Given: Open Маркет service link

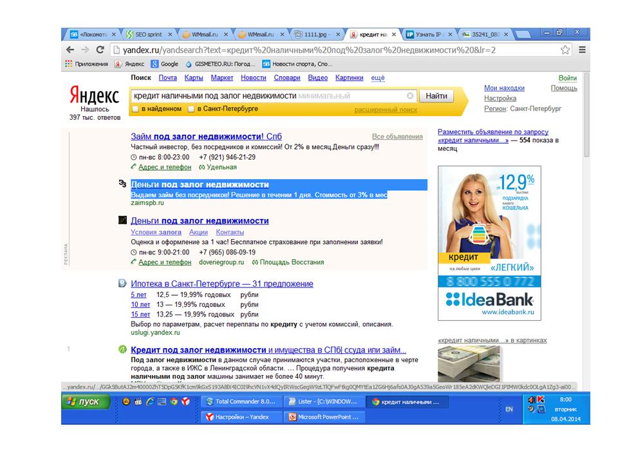Looking at the screenshot, I should 222,78.
